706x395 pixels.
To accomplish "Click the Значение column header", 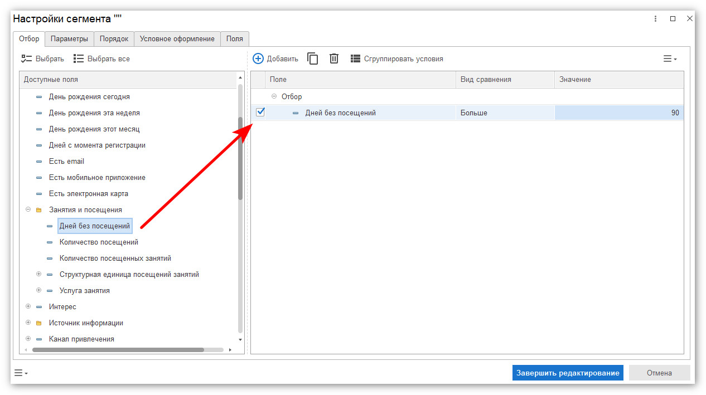I will point(619,80).
